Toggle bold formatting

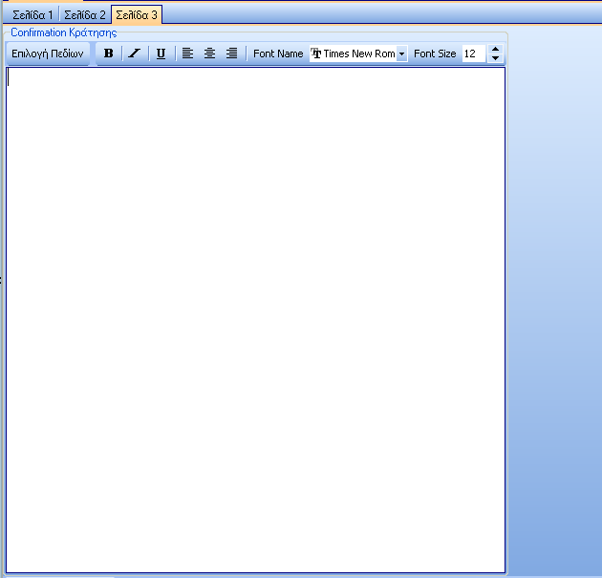click(x=109, y=54)
